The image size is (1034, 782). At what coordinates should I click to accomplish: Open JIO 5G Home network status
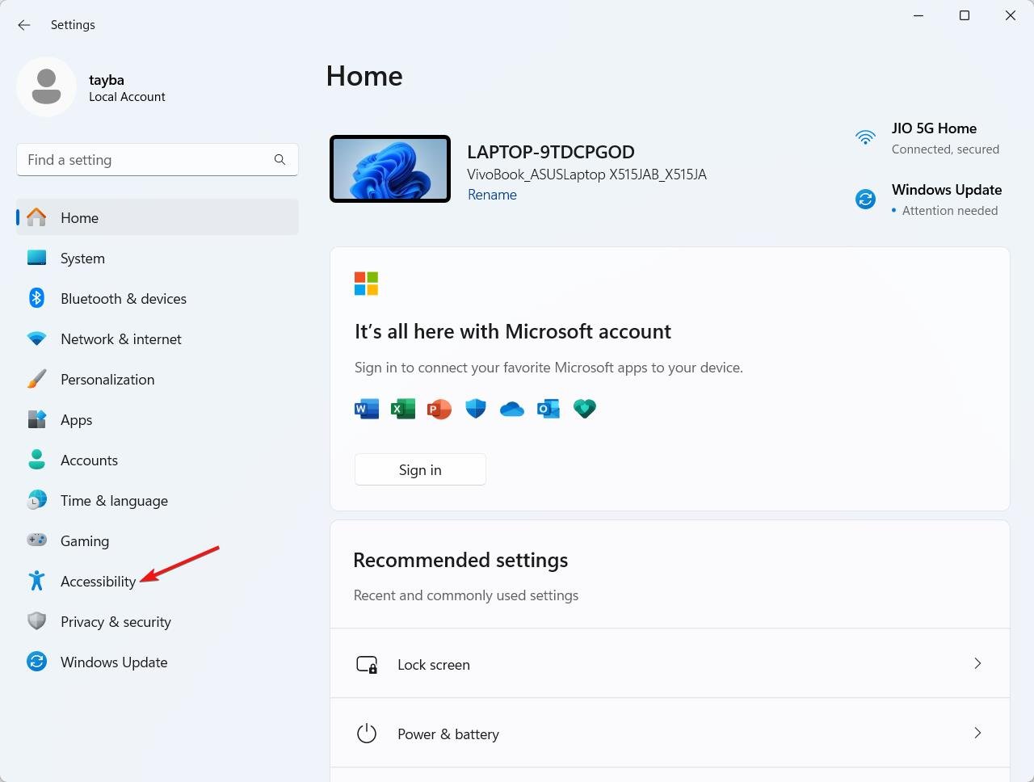[x=927, y=138]
